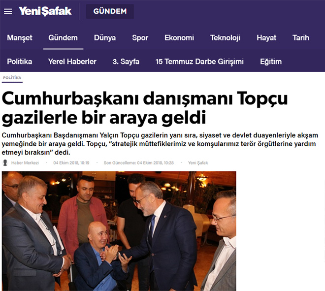Open the Ekonomi menu item
The width and height of the screenshot is (325, 291).
179,38
